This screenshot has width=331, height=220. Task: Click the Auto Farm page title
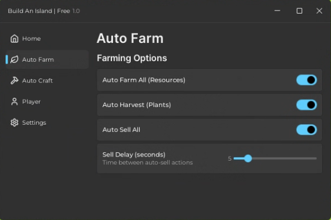pyautogui.click(x=130, y=38)
